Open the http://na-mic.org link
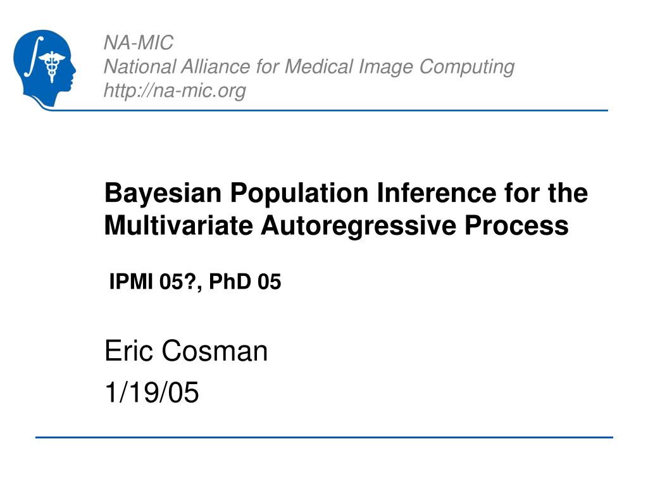The width and height of the screenshot is (648, 486). [x=175, y=90]
